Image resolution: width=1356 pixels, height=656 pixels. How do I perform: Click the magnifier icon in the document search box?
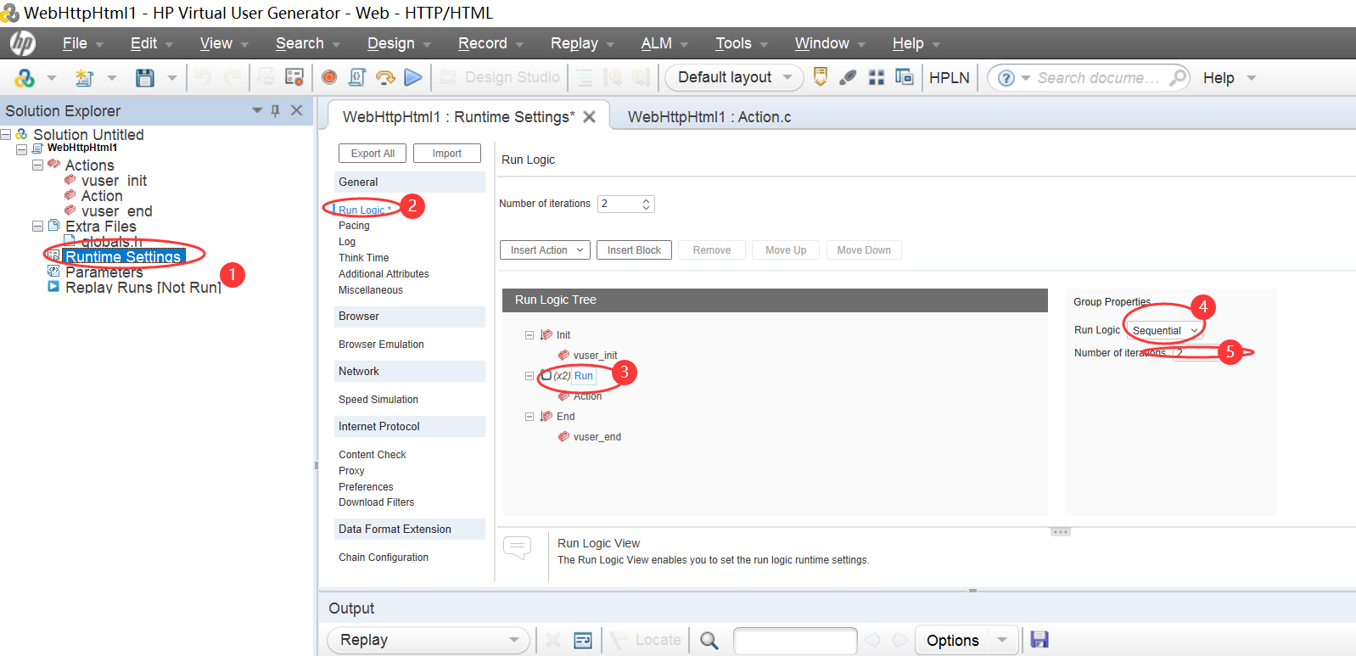[x=1178, y=78]
